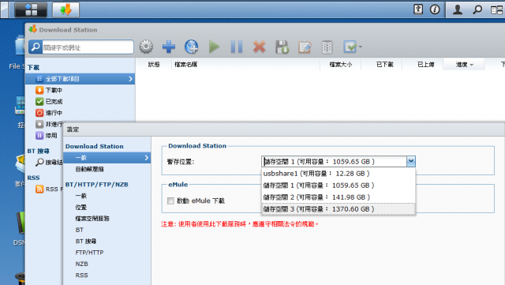Choose 儲存空間 3 1370.60 GB option
Image resolution: width=505 pixels, height=285 pixels.
pyautogui.click(x=339, y=209)
